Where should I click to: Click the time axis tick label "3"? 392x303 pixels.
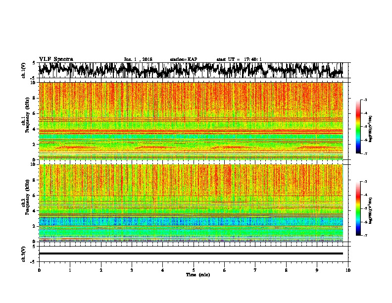pos(132,270)
